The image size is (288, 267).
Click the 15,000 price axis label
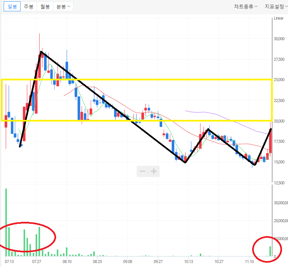tap(279, 162)
